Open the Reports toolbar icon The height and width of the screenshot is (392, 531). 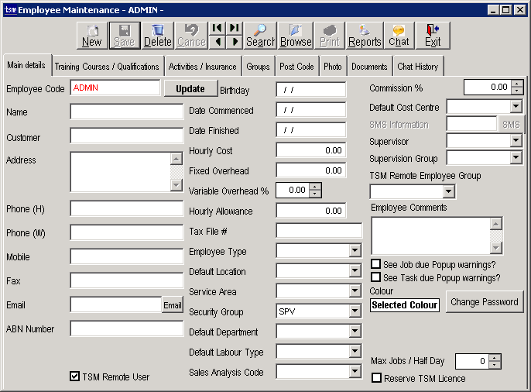pos(365,35)
